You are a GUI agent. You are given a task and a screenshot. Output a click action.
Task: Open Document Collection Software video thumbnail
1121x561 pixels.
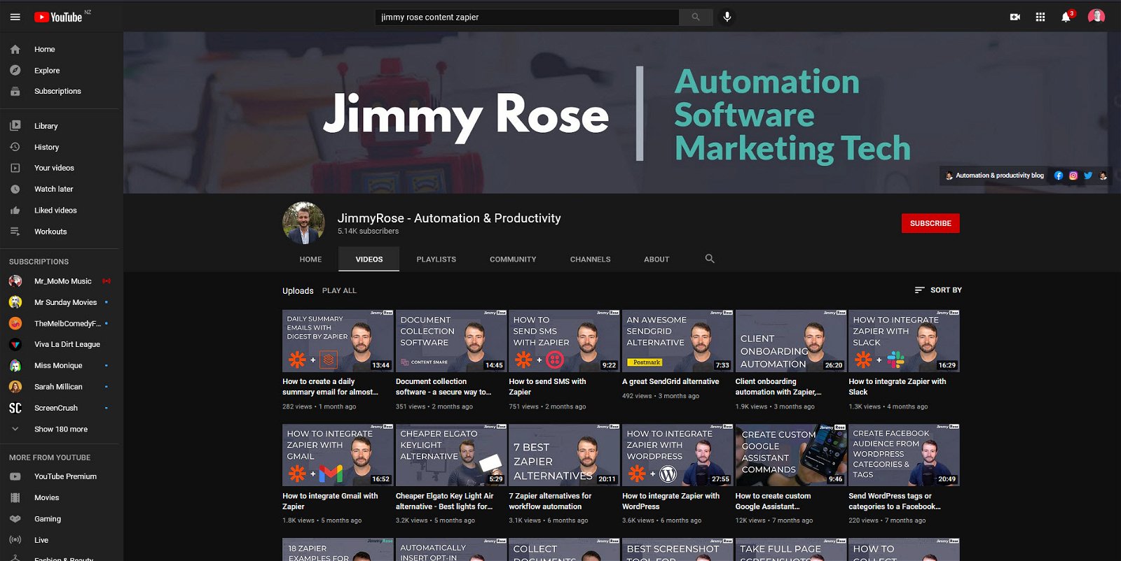(x=451, y=341)
